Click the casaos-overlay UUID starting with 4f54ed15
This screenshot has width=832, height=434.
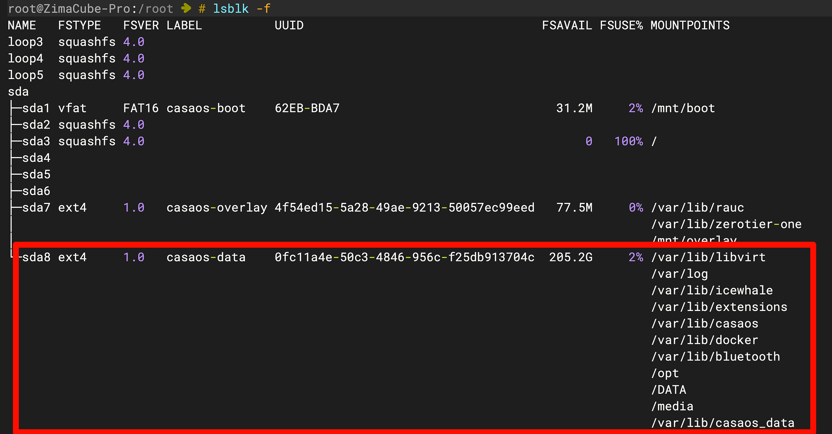pos(404,208)
